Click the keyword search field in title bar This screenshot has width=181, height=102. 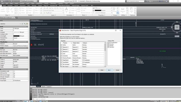tap(135, 1)
